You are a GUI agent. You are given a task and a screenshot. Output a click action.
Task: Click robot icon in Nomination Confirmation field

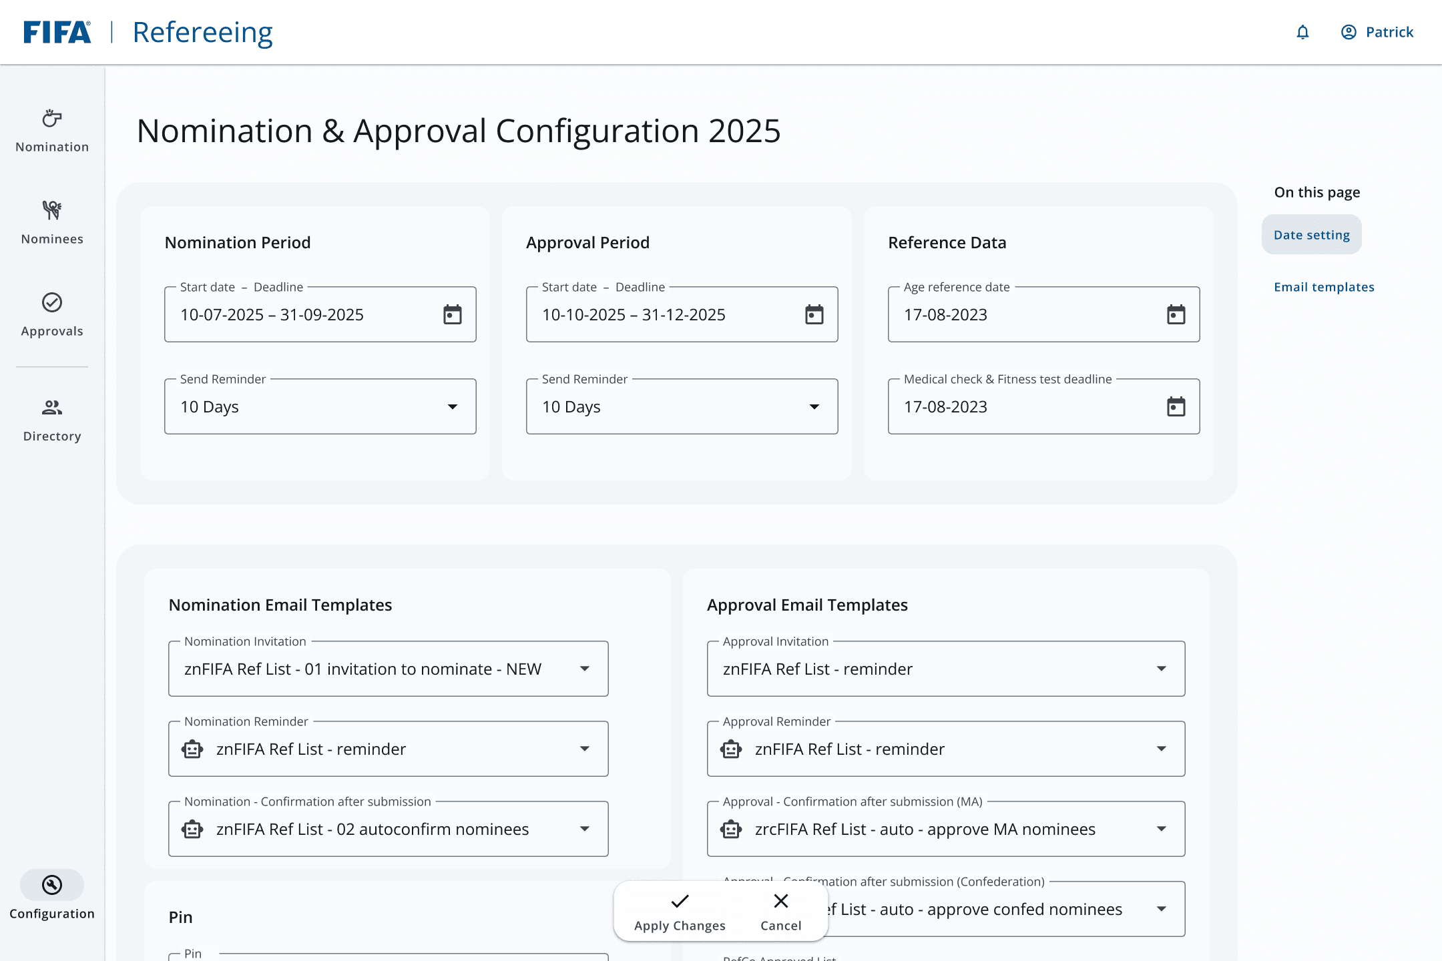[x=192, y=829]
